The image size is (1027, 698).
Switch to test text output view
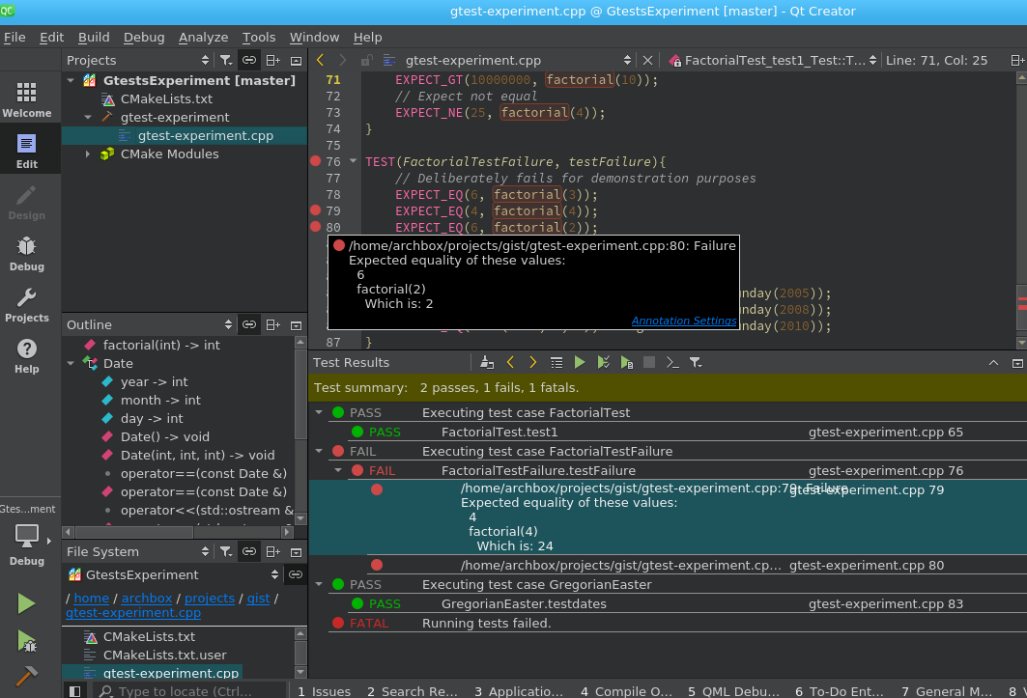point(672,363)
